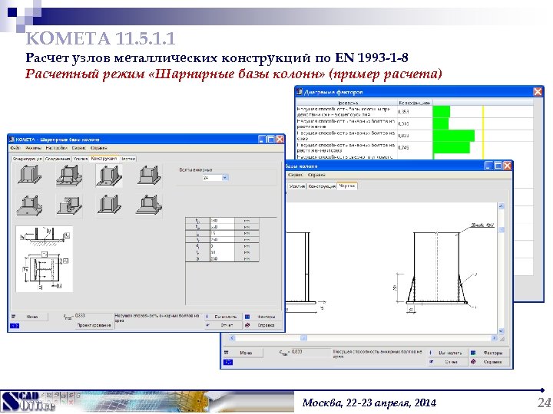Click Проектирование button in left window
Viewport: 553px width, 414px height.
pyautogui.click(x=94, y=325)
